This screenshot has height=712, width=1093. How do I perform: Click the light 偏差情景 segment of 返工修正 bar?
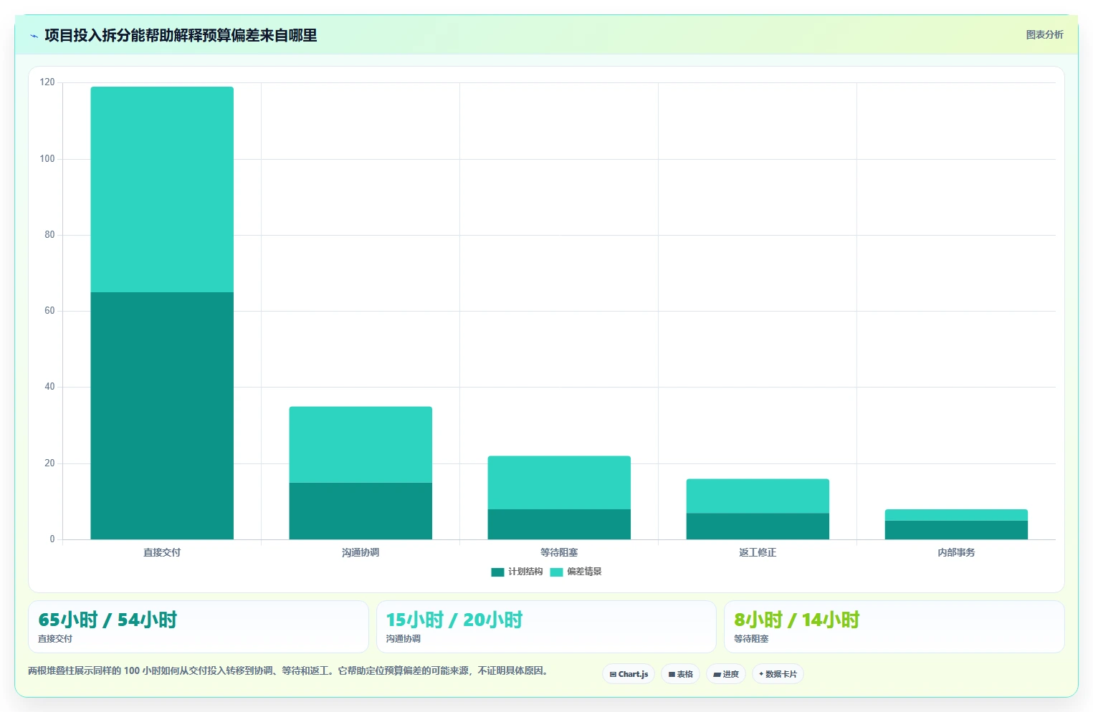758,496
